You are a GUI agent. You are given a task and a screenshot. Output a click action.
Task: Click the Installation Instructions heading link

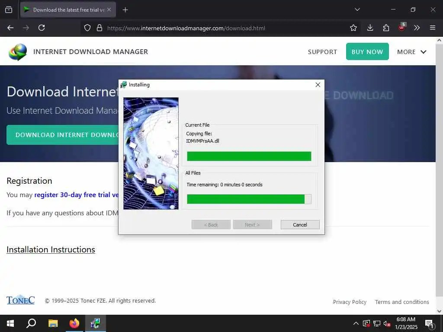51,249
